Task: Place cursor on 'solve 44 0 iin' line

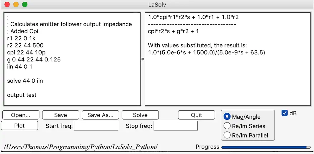Action: tap(25, 81)
